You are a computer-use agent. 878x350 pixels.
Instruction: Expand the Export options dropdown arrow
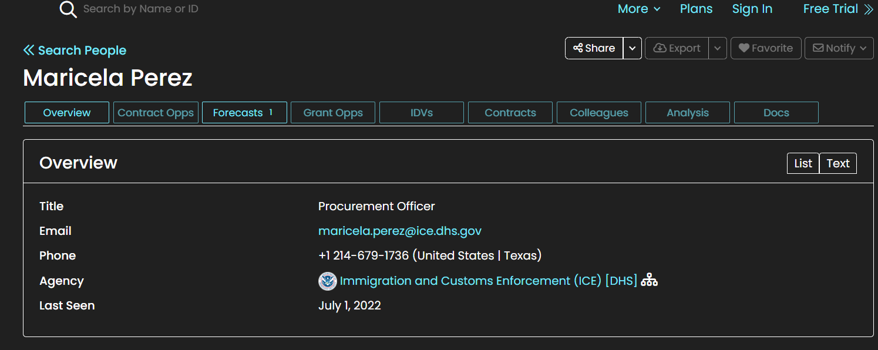click(x=718, y=48)
